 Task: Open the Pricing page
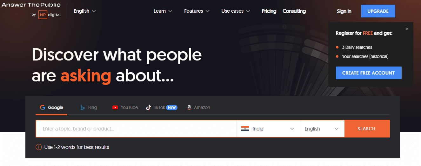coord(269,11)
